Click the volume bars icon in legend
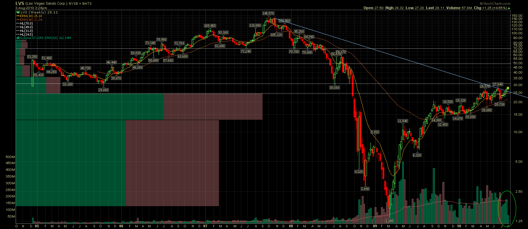The image size is (528, 229). (18, 38)
